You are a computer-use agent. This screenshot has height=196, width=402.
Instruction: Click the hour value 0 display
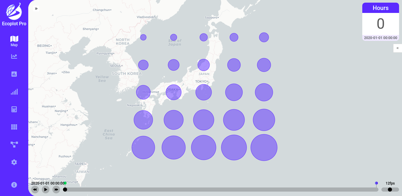point(381,24)
